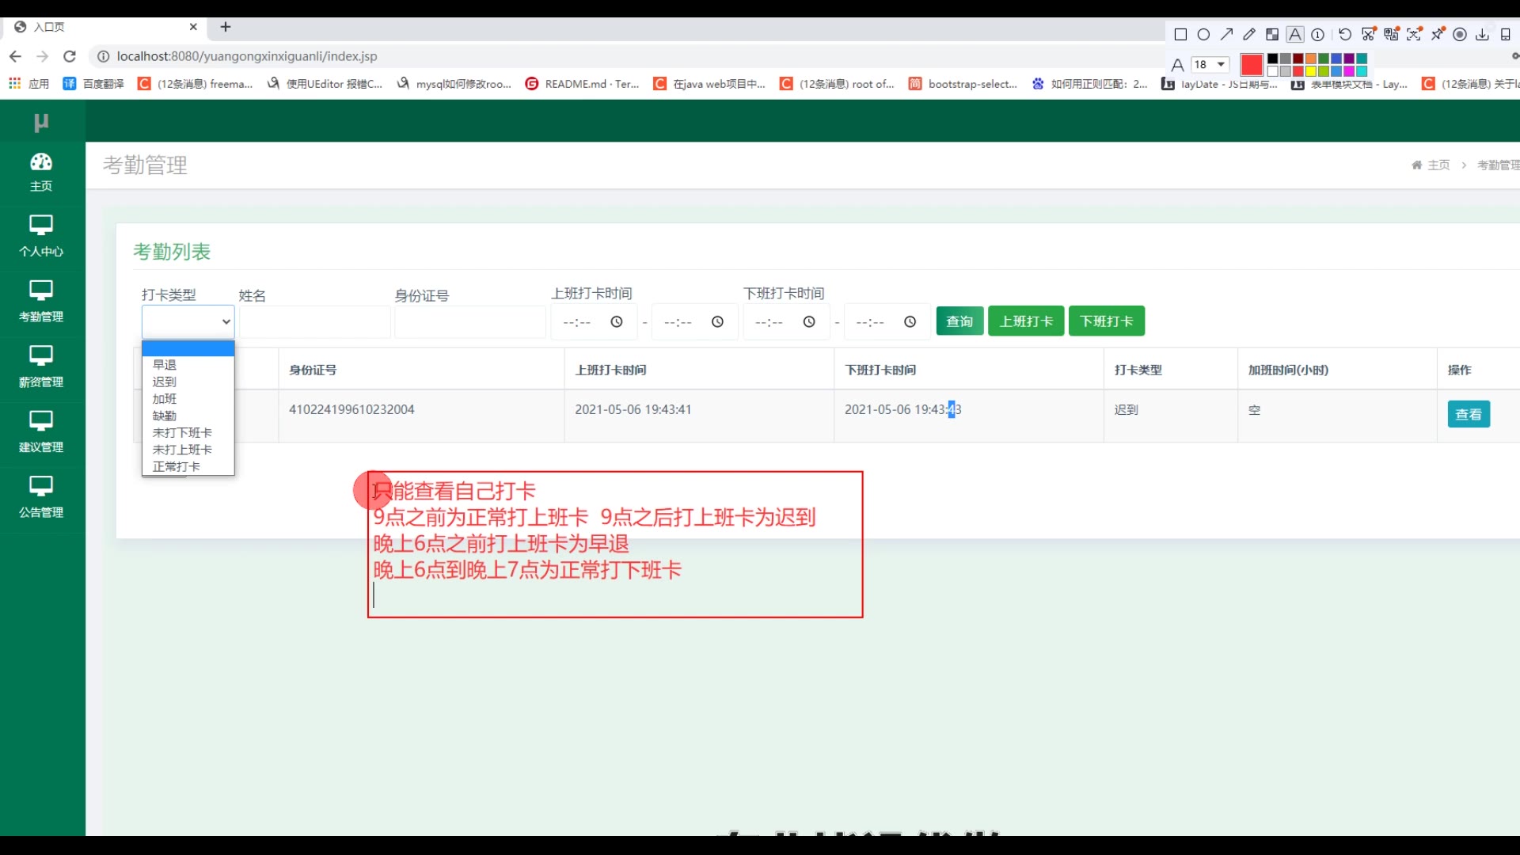Screen dimensions: 1520x855
Task: Select 正常打卡 option in list
Action: [176, 466]
